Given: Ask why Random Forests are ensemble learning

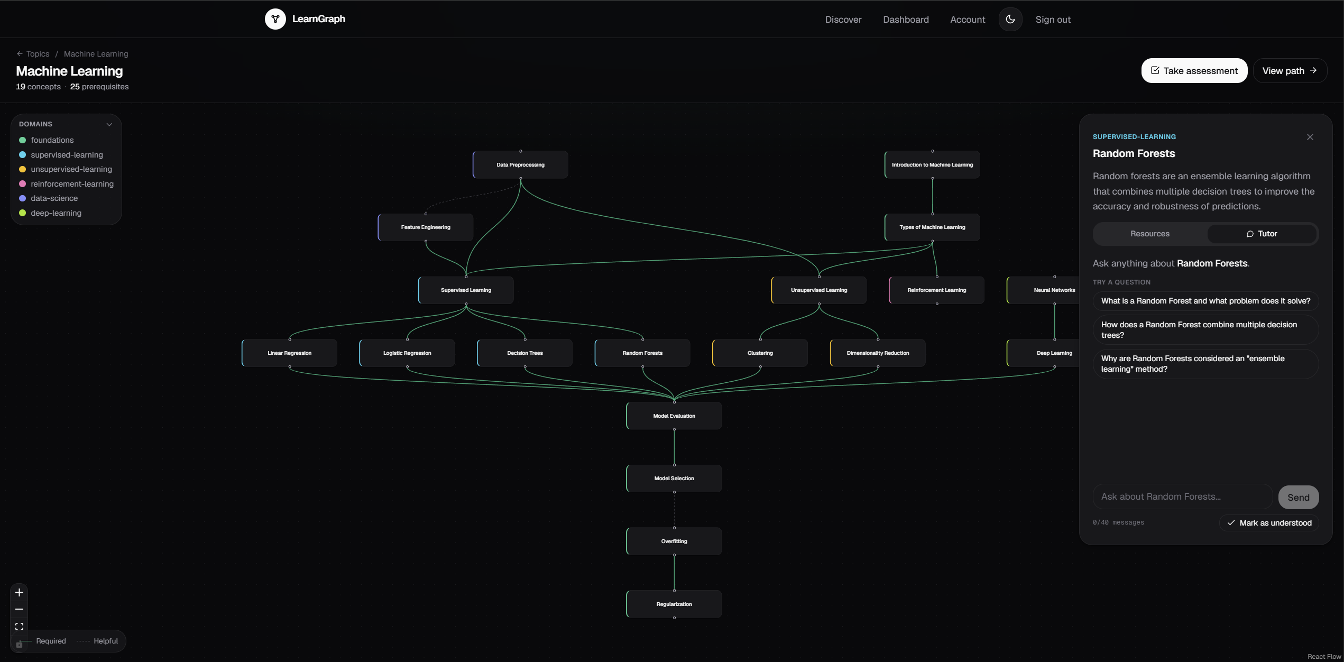Looking at the screenshot, I should pos(1205,364).
